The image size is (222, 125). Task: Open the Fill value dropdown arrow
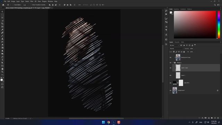click(195, 52)
